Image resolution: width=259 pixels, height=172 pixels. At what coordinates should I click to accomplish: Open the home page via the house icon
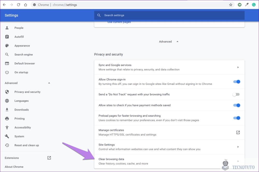click(26, 5)
